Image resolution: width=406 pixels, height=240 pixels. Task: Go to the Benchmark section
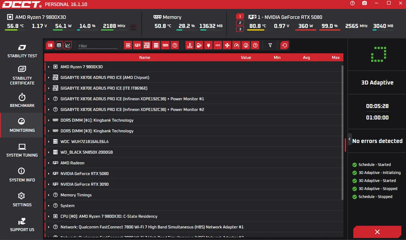coord(22,100)
